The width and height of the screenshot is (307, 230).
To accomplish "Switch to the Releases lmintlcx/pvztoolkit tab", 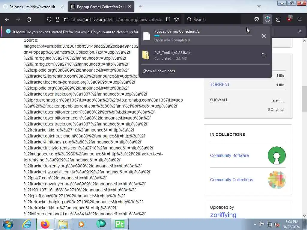I will pyautogui.click(x=32, y=7).
